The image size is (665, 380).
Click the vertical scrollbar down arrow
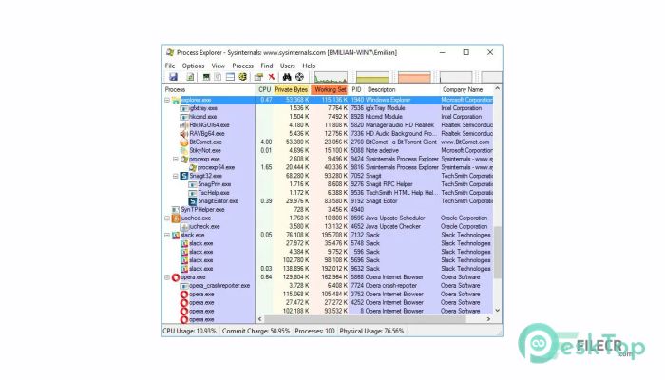pos(498,311)
